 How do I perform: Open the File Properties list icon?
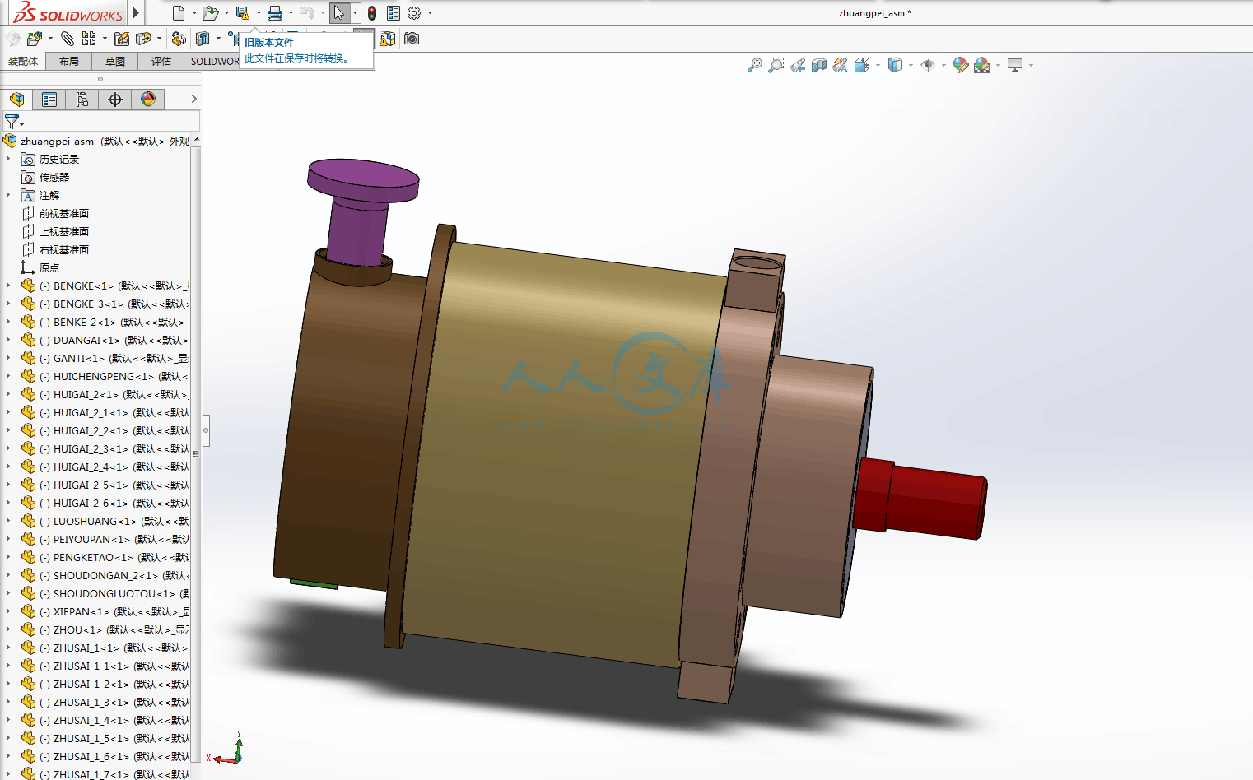pyautogui.click(x=394, y=13)
